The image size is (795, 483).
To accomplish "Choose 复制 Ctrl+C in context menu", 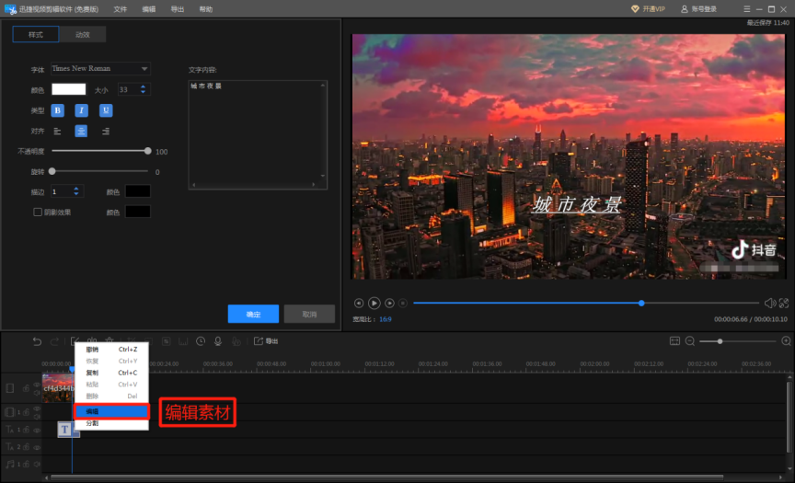I will pyautogui.click(x=111, y=373).
